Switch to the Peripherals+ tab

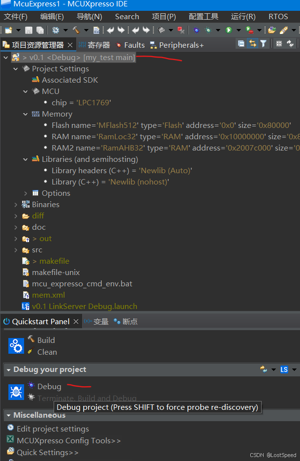(x=177, y=45)
